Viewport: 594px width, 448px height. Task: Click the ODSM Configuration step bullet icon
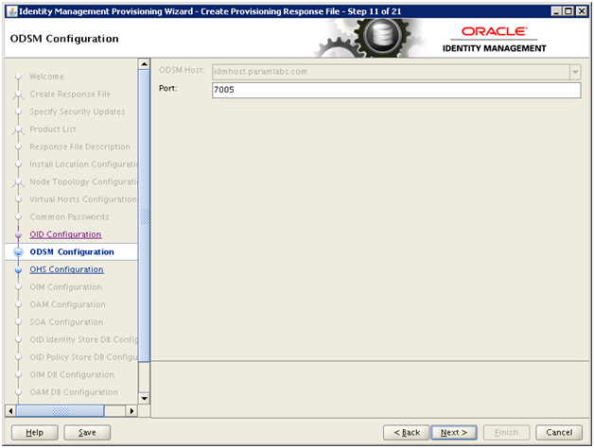pos(18,252)
